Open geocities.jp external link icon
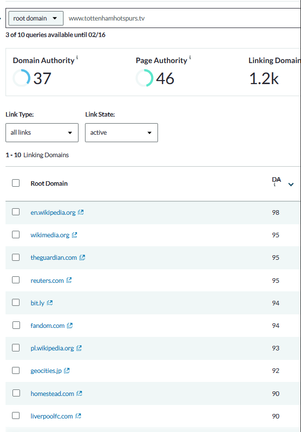Screen dimensions: 301x432 pos(67,370)
